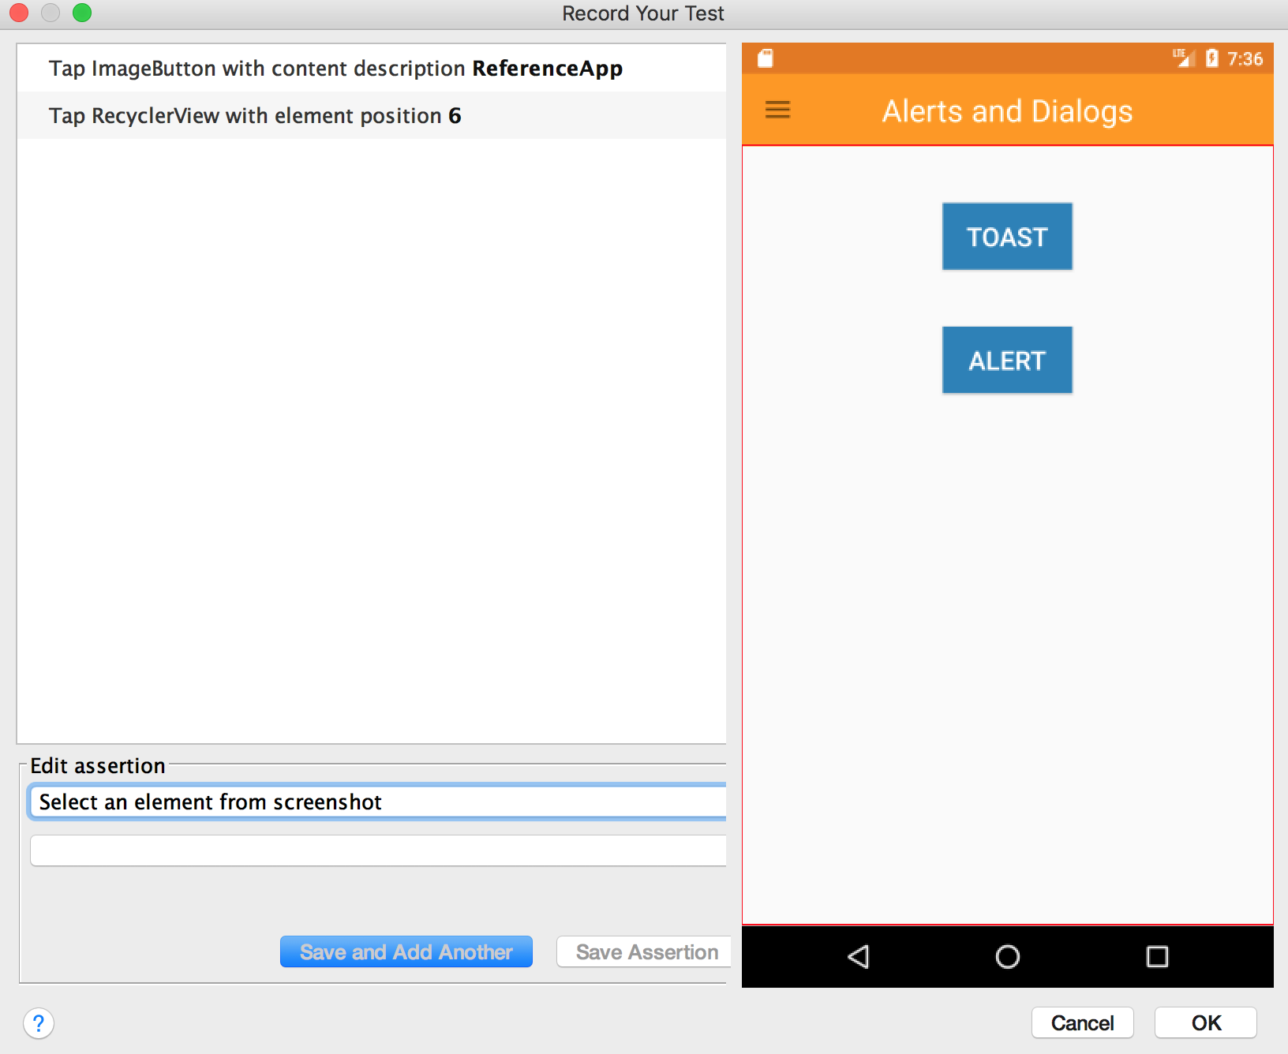Open the 'Select an element from screenshot' dropdown

[x=377, y=802]
